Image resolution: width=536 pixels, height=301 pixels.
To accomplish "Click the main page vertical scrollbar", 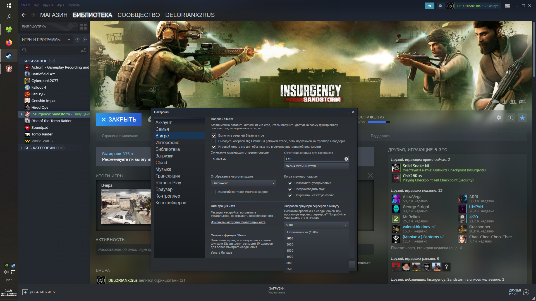I will pyautogui.click(x=534, y=50).
